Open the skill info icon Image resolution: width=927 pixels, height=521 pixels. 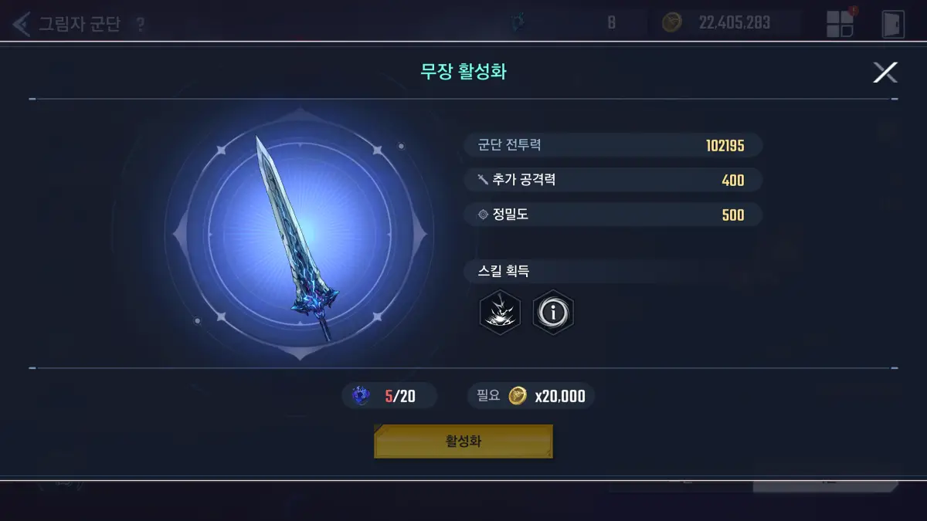point(553,312)
